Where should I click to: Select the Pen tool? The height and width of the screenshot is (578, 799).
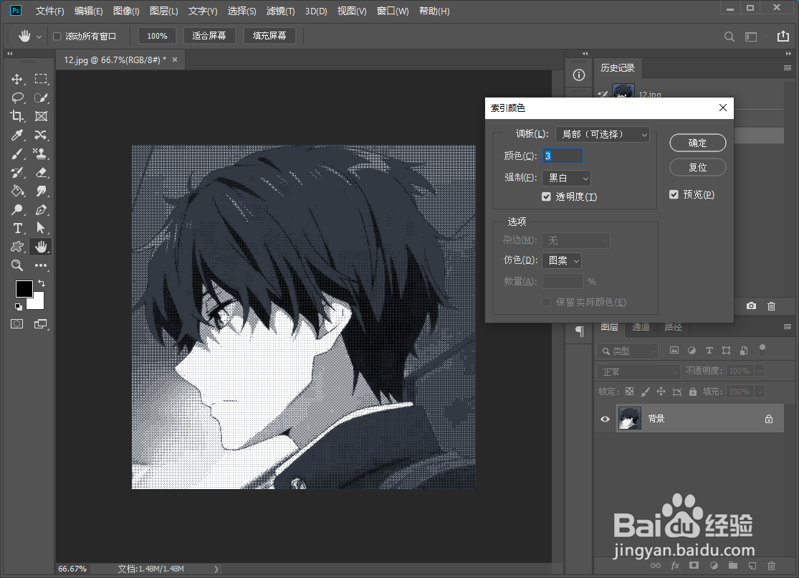tap(41, 209)
